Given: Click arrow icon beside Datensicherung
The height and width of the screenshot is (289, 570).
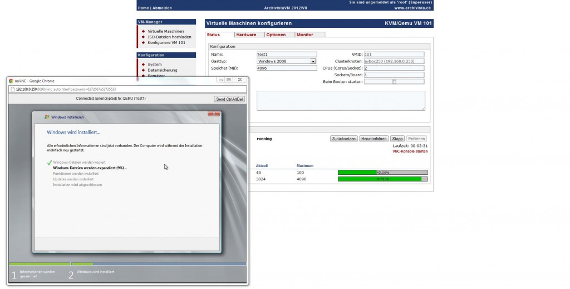Looking at the screenshot, I should click(143, 70).
